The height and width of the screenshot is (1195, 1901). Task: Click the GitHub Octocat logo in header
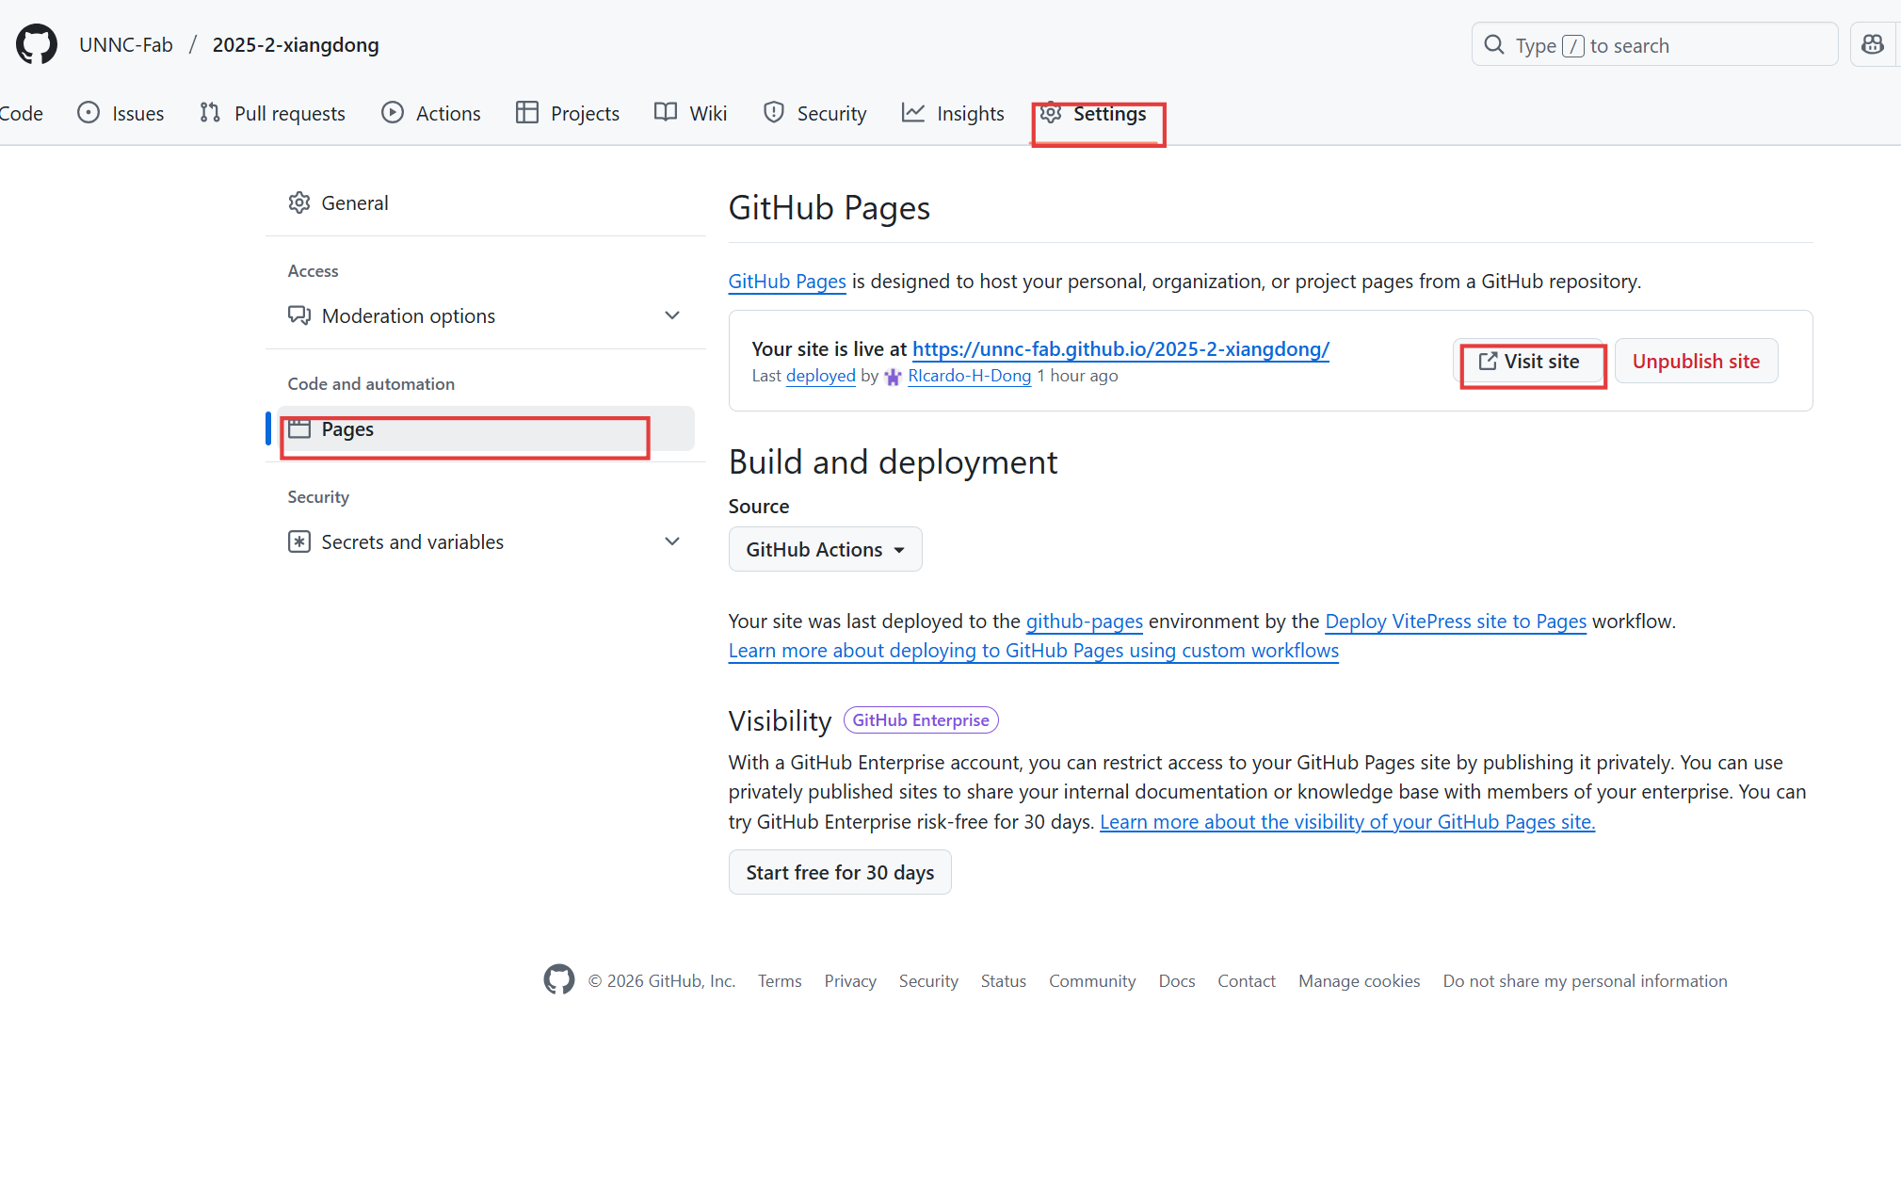tap(37, 44)
